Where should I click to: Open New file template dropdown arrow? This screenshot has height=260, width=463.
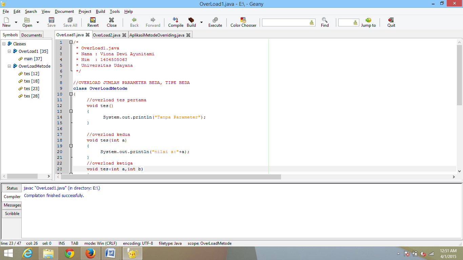point(16,22)
